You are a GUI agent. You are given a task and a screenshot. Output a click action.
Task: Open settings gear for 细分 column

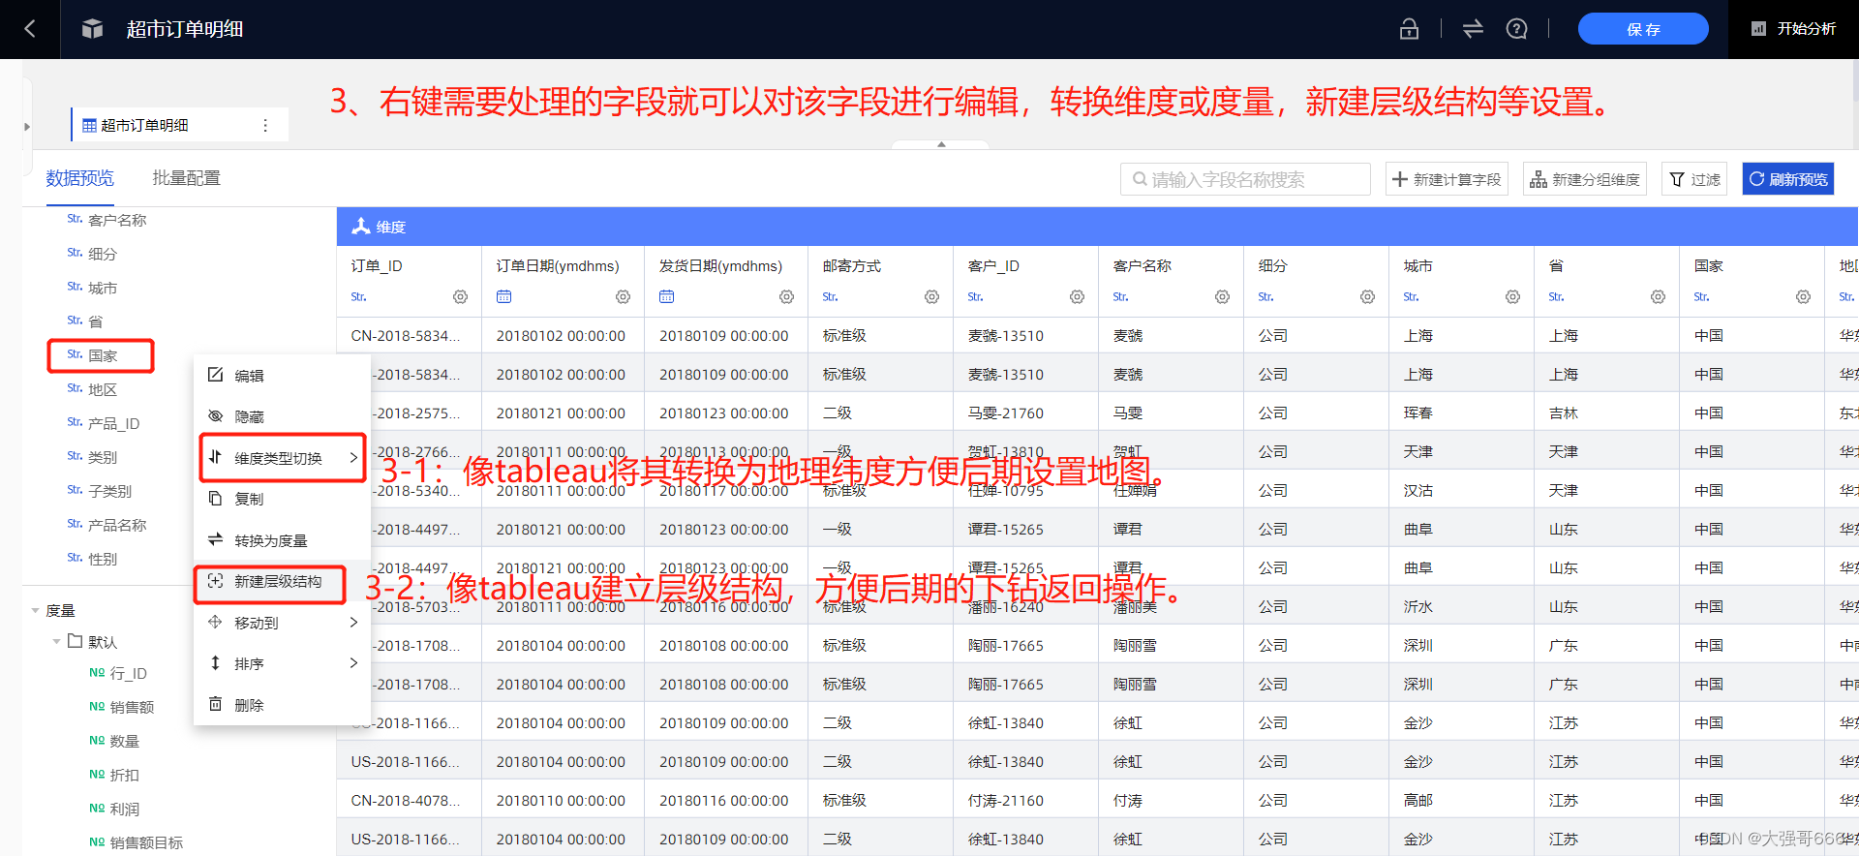tap(1367, 297)
